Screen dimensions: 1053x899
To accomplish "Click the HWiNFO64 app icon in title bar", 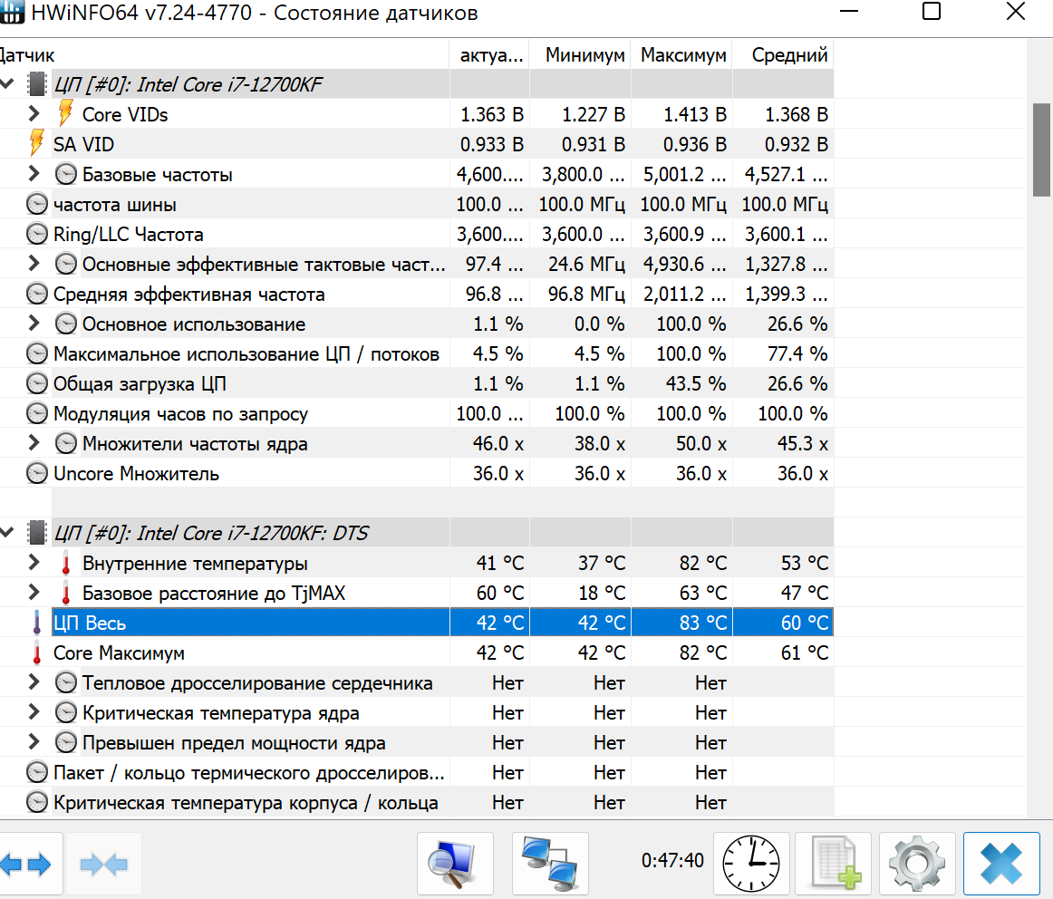I will click(12, 12).
